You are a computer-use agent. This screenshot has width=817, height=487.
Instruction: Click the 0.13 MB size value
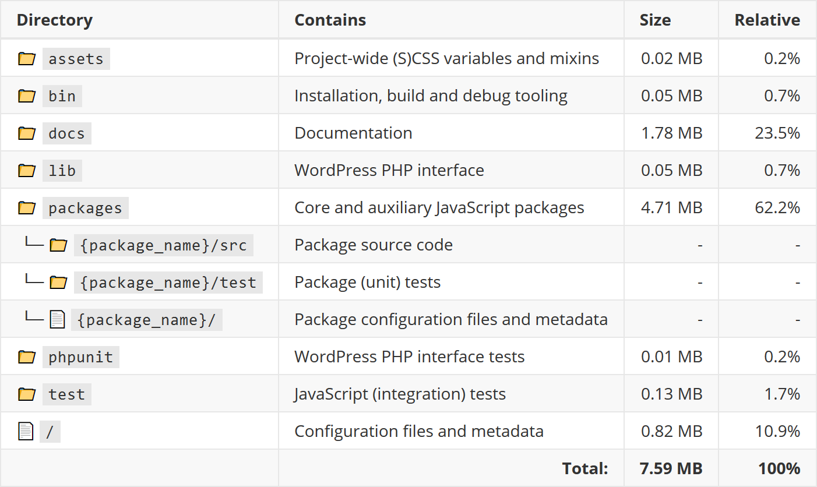pos(671,394)
